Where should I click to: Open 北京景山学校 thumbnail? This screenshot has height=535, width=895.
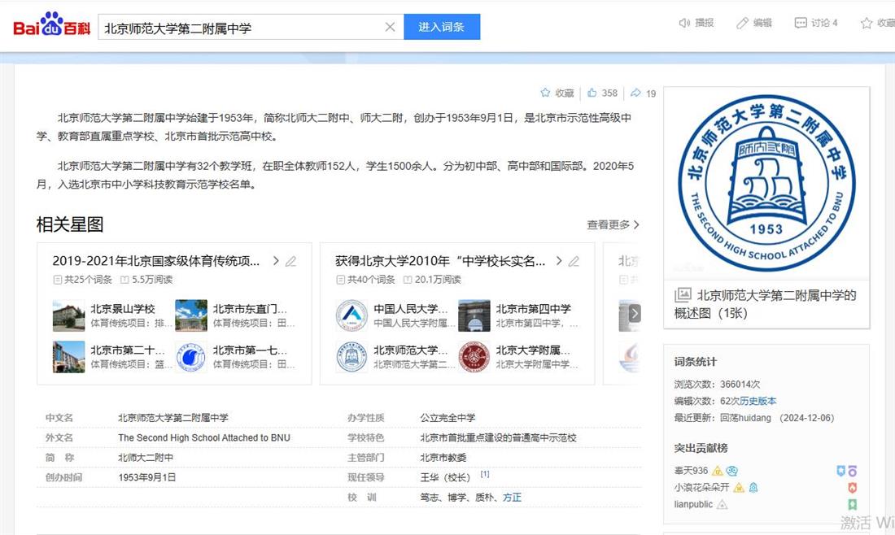[x=68, y=315]
